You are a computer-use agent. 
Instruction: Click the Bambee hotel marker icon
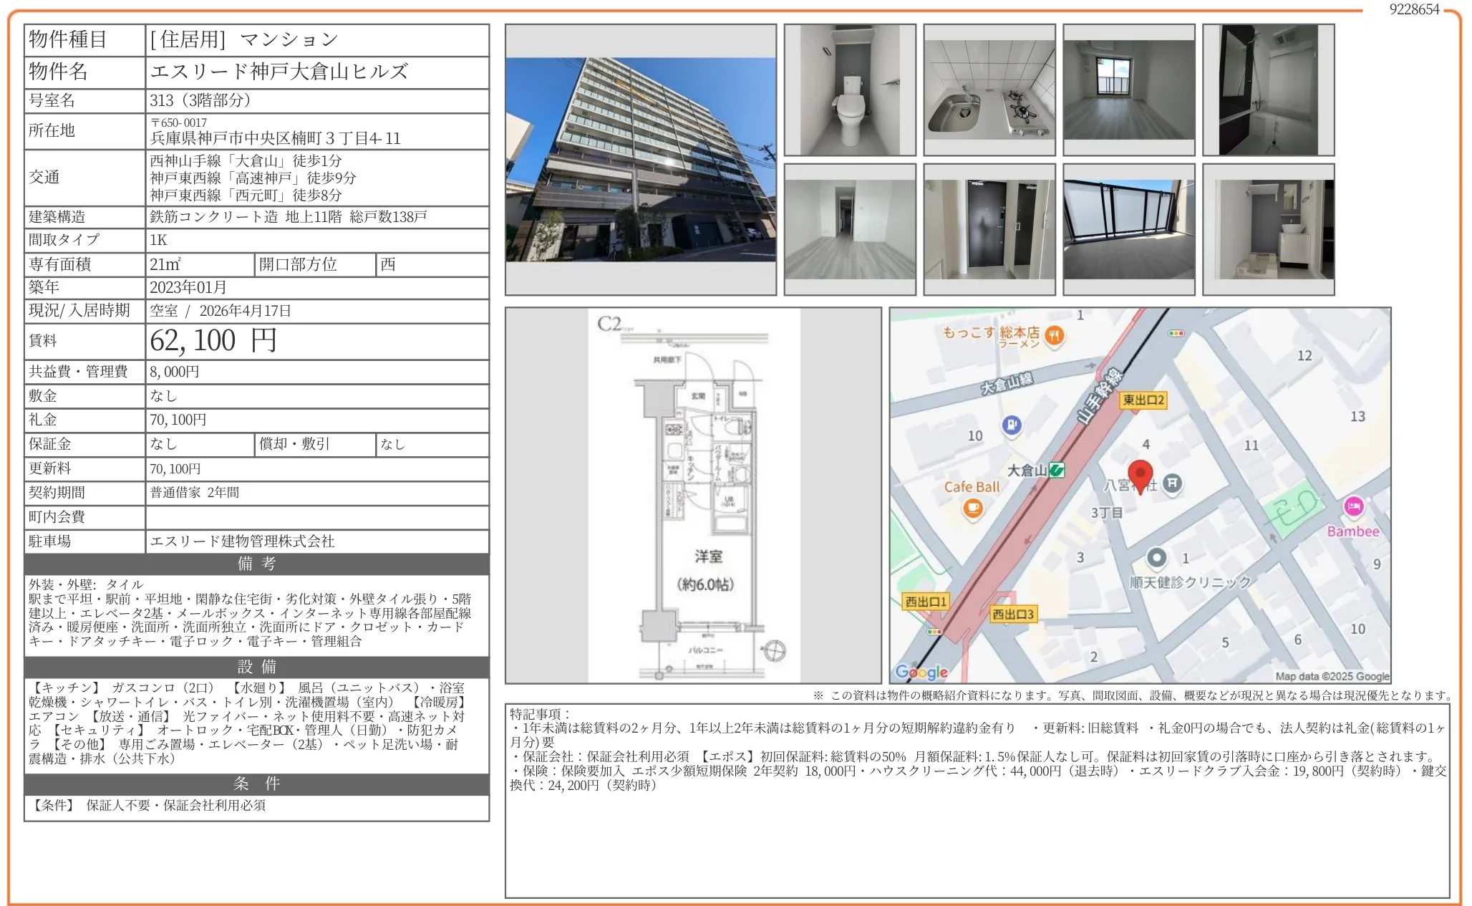tap(1352, 507)
